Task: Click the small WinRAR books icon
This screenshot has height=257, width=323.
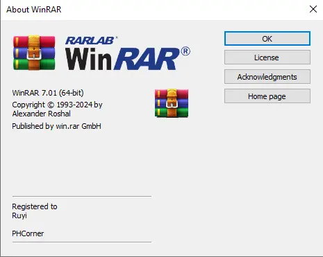Action: coord(172,103)
